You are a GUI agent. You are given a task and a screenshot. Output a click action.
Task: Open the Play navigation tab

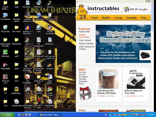pyautogui.click(x=144, y=18)
